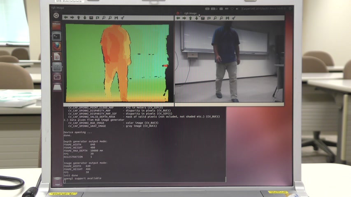The width and height of the screenshot is (351, 197).
Task: Zoom in on the depth map
Action: [104, 17]
